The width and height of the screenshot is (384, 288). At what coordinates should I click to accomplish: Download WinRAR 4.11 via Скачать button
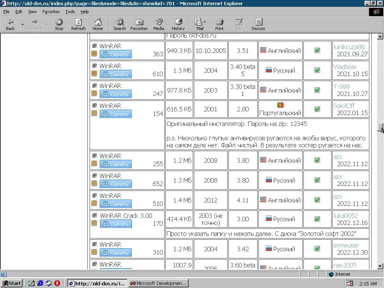(x=115, y=204)
